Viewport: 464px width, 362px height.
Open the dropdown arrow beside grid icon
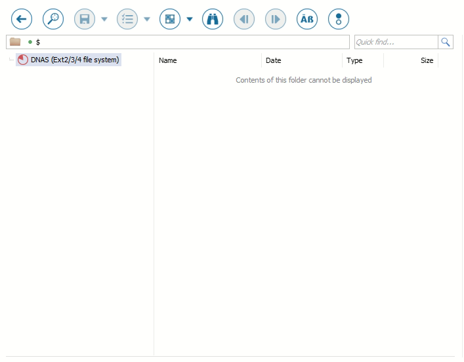(x=190, y=19)
